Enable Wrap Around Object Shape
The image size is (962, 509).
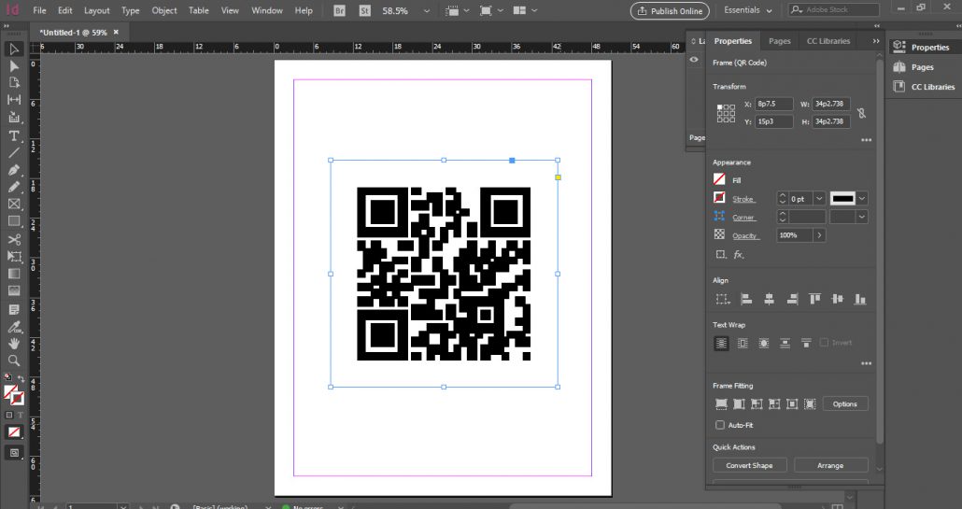pos(764,344)
